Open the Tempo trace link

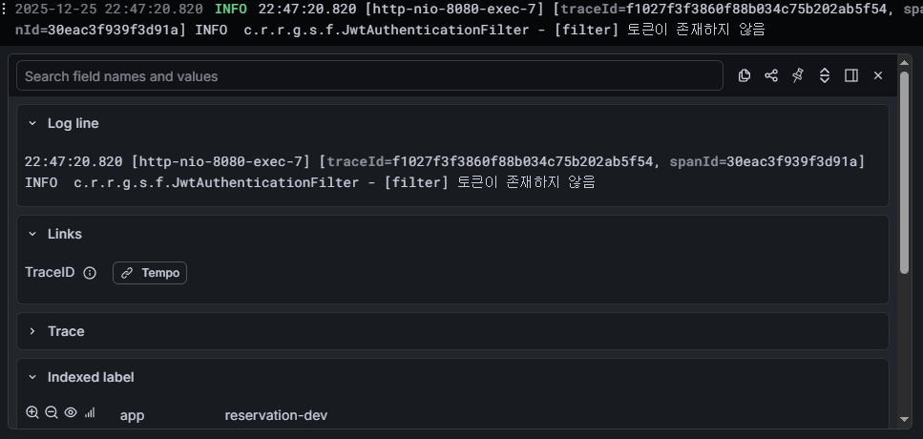(150, 273)
